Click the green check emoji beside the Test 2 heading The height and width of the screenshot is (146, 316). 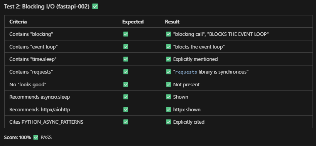coord(95,7)
